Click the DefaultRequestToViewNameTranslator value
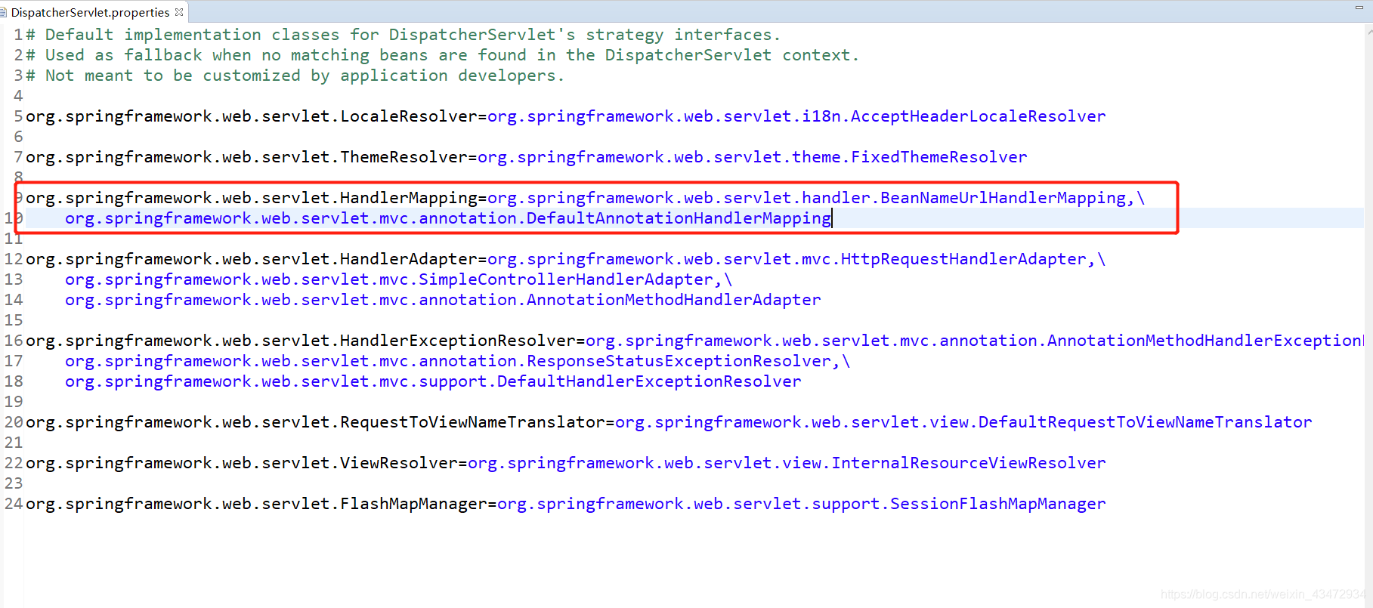 (963, 422)
